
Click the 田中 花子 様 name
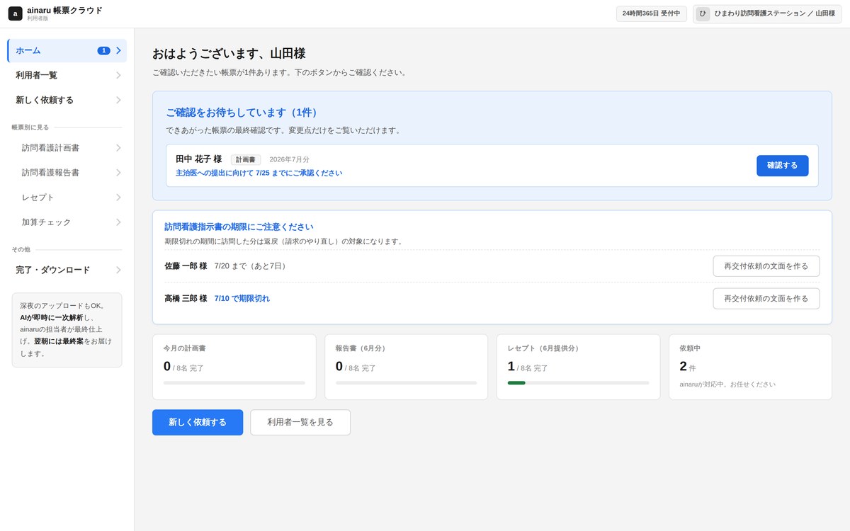198,159
